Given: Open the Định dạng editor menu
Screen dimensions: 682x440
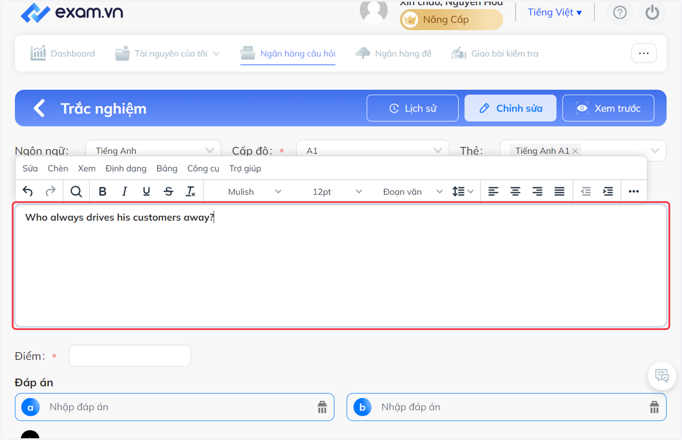Looking at the screenshot, I should 126,168.
